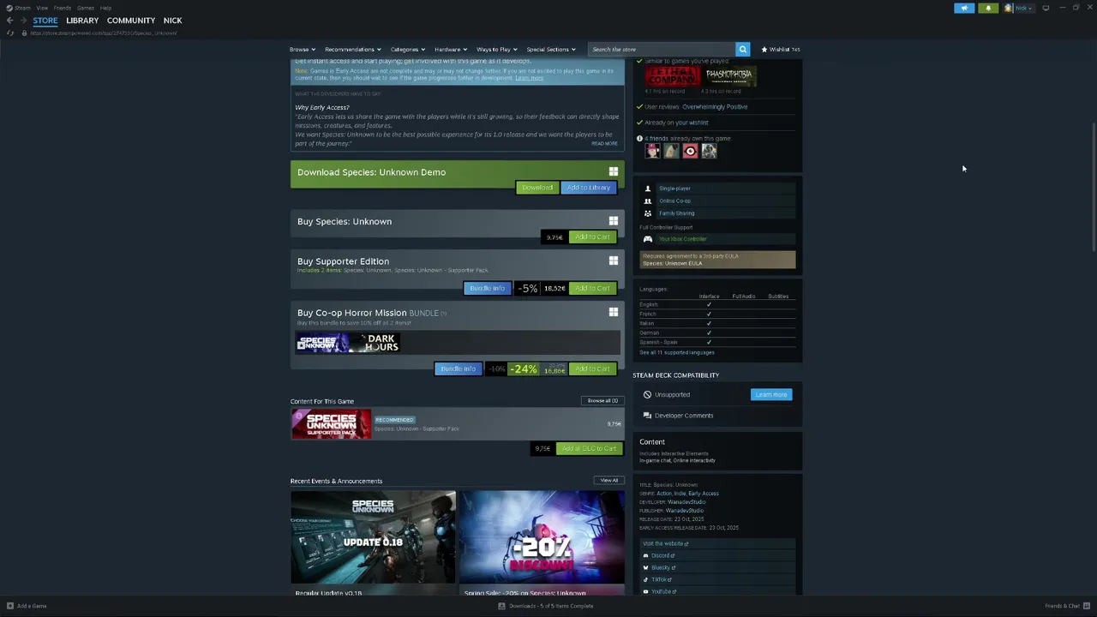Open the -20% discount event thumbnail
The width and height of the screenshot is (1097, 617).
click(x=542, y=537)
